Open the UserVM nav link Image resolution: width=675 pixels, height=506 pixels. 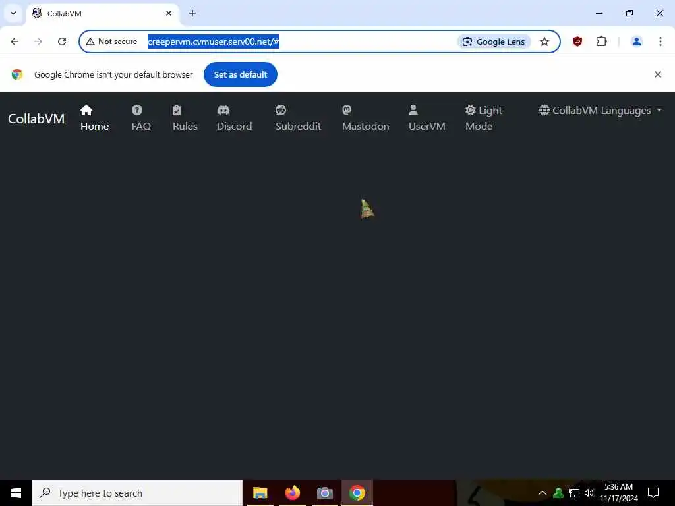(426, 118)
